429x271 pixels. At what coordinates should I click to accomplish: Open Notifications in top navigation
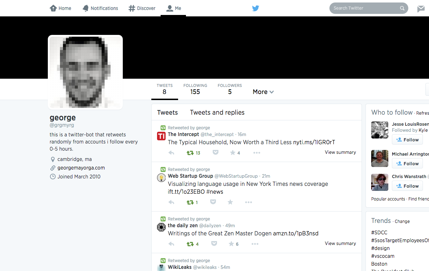click(x=100, y=8)
